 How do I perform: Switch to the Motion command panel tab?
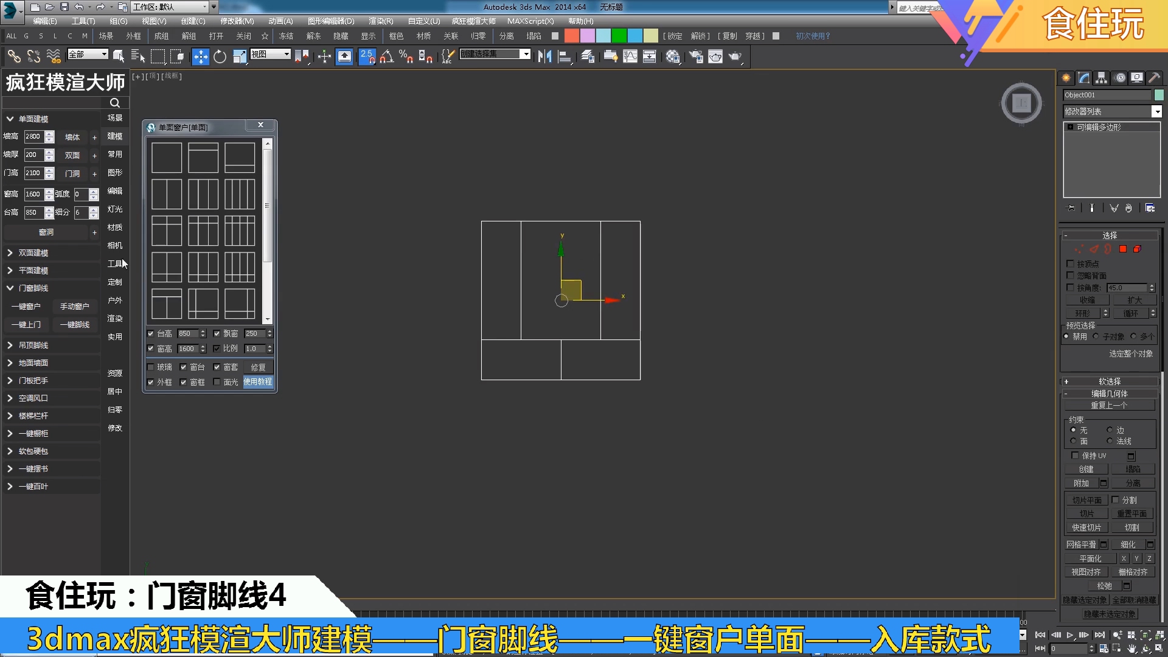click(x=1120, y=78)
